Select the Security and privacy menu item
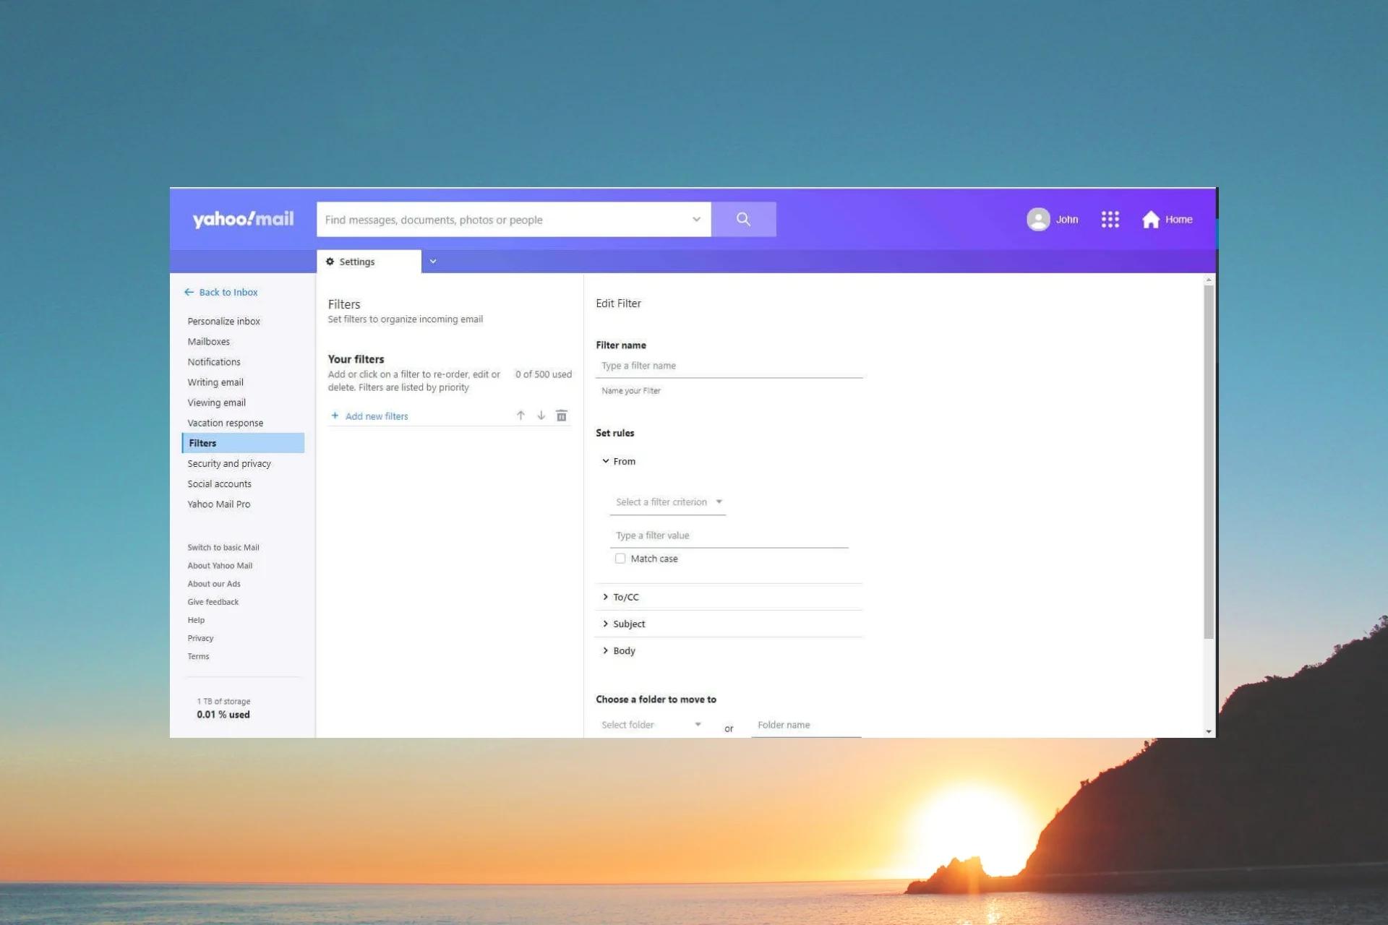The width and height of the screenshot is (1388, 925). tap(229, 463)
